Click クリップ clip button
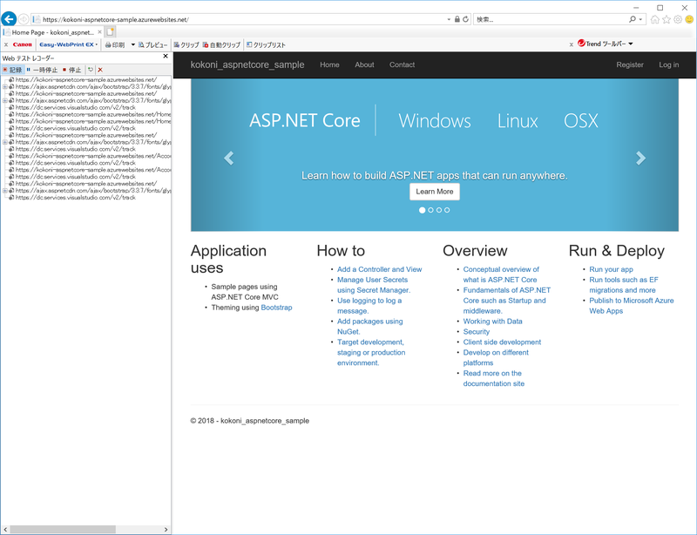Image resolution: width=697 pixels, height=535 pixels. point(186,45)
